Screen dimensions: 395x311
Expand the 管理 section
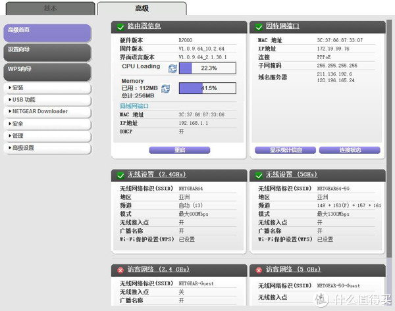pyautogui.click(x=47, y=136)
